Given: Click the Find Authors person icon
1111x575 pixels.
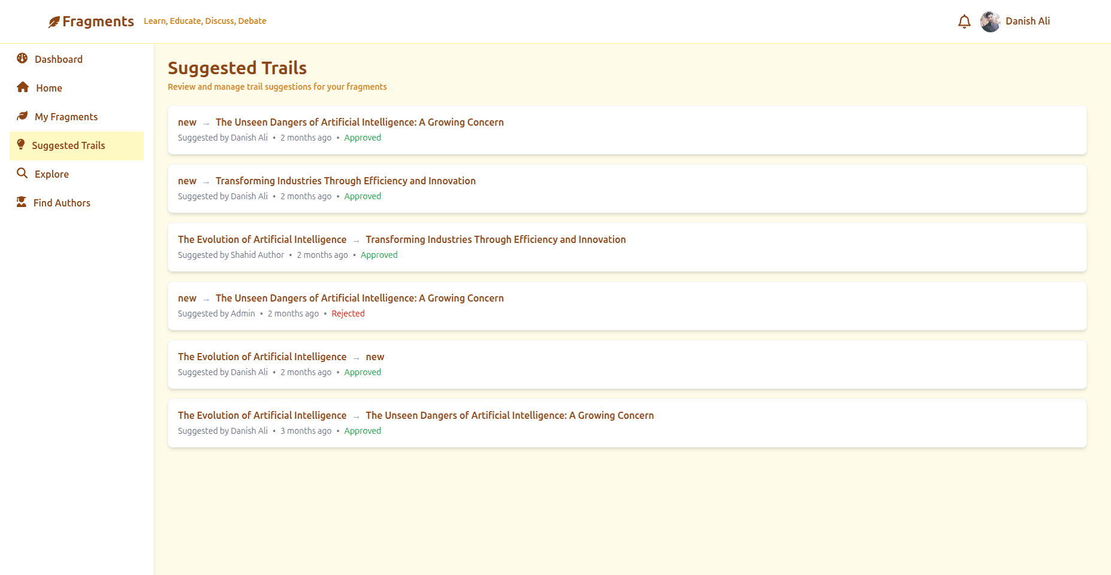Looking at the screenshot, I should click(x=22, y=202).
